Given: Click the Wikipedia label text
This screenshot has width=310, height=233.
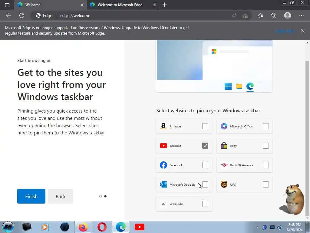Looking at the screenshot, I should pos(176,204).
